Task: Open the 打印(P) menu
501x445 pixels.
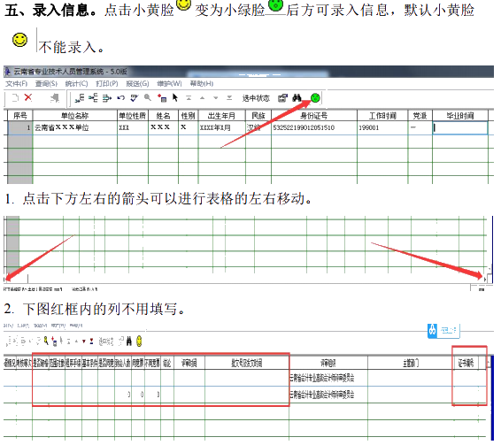Action: pyautogui.click(x=107, y=84)
